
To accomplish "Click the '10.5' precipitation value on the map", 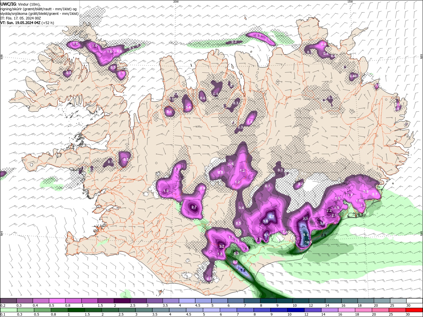I will (308, 242).
